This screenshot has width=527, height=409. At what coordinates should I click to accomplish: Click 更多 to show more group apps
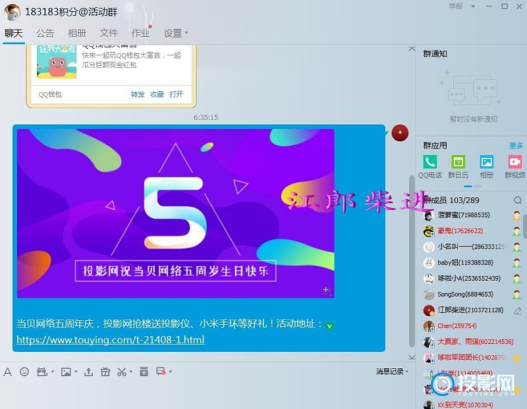coord(516,145)
